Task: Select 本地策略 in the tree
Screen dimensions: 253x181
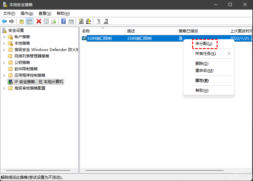Action: coord(22,43)
